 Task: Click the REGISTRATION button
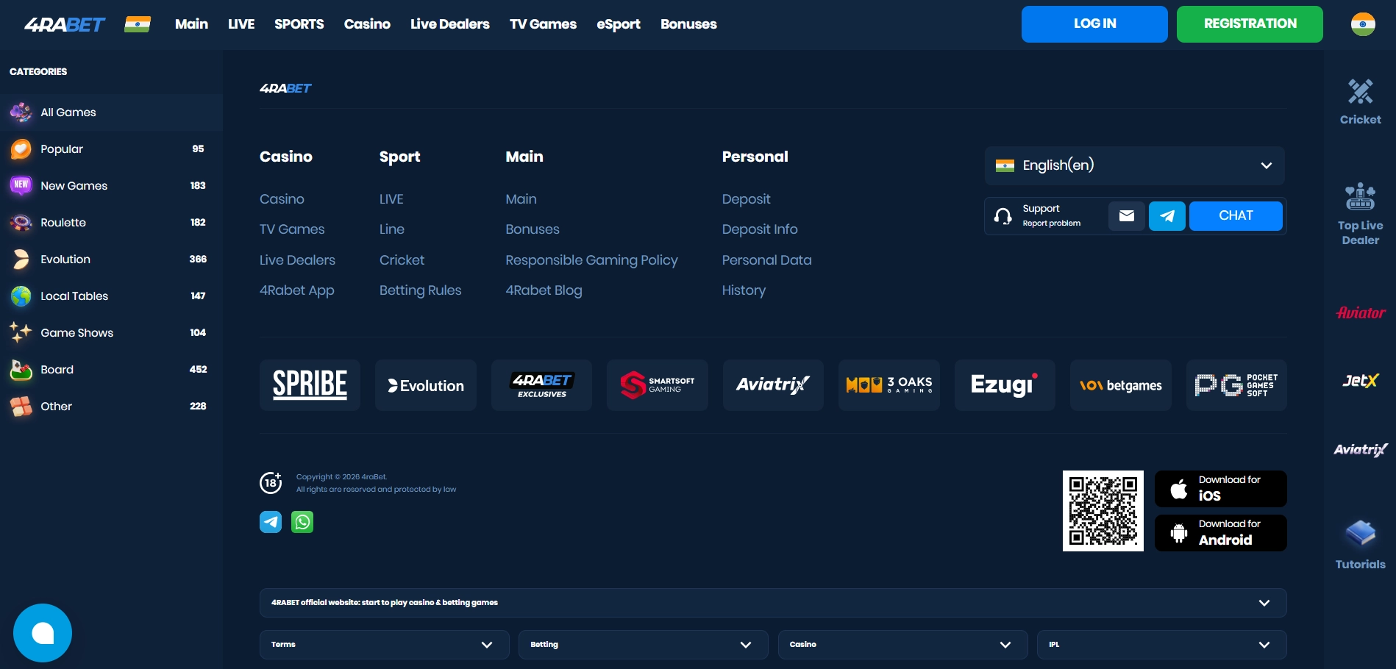[x=1250, y=24]
